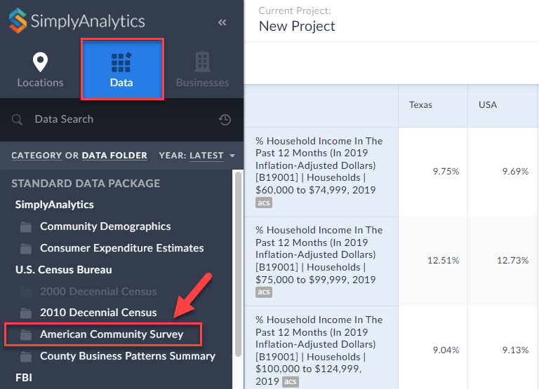Click the 2010 Decennial Census folder icon
Screen dimensions: 539x389
click(26, 313)
